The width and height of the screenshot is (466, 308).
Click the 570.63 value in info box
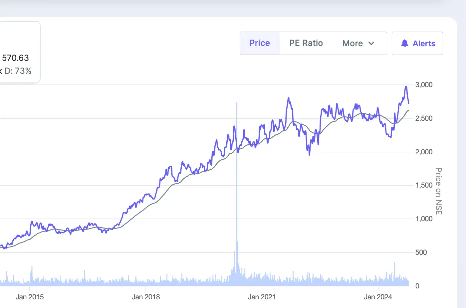(x=15, y=58)
